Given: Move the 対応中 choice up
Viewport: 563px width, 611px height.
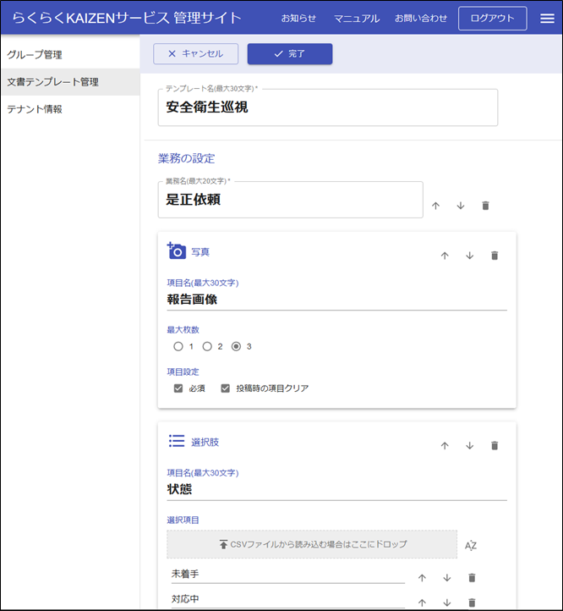Looking at the screenshot, I should click(x=422, y=603).
